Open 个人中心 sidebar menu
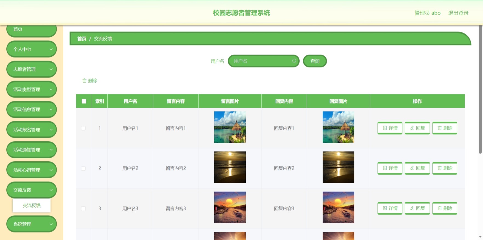The height and width of the screenshot is (240, 483). (32, 49)
